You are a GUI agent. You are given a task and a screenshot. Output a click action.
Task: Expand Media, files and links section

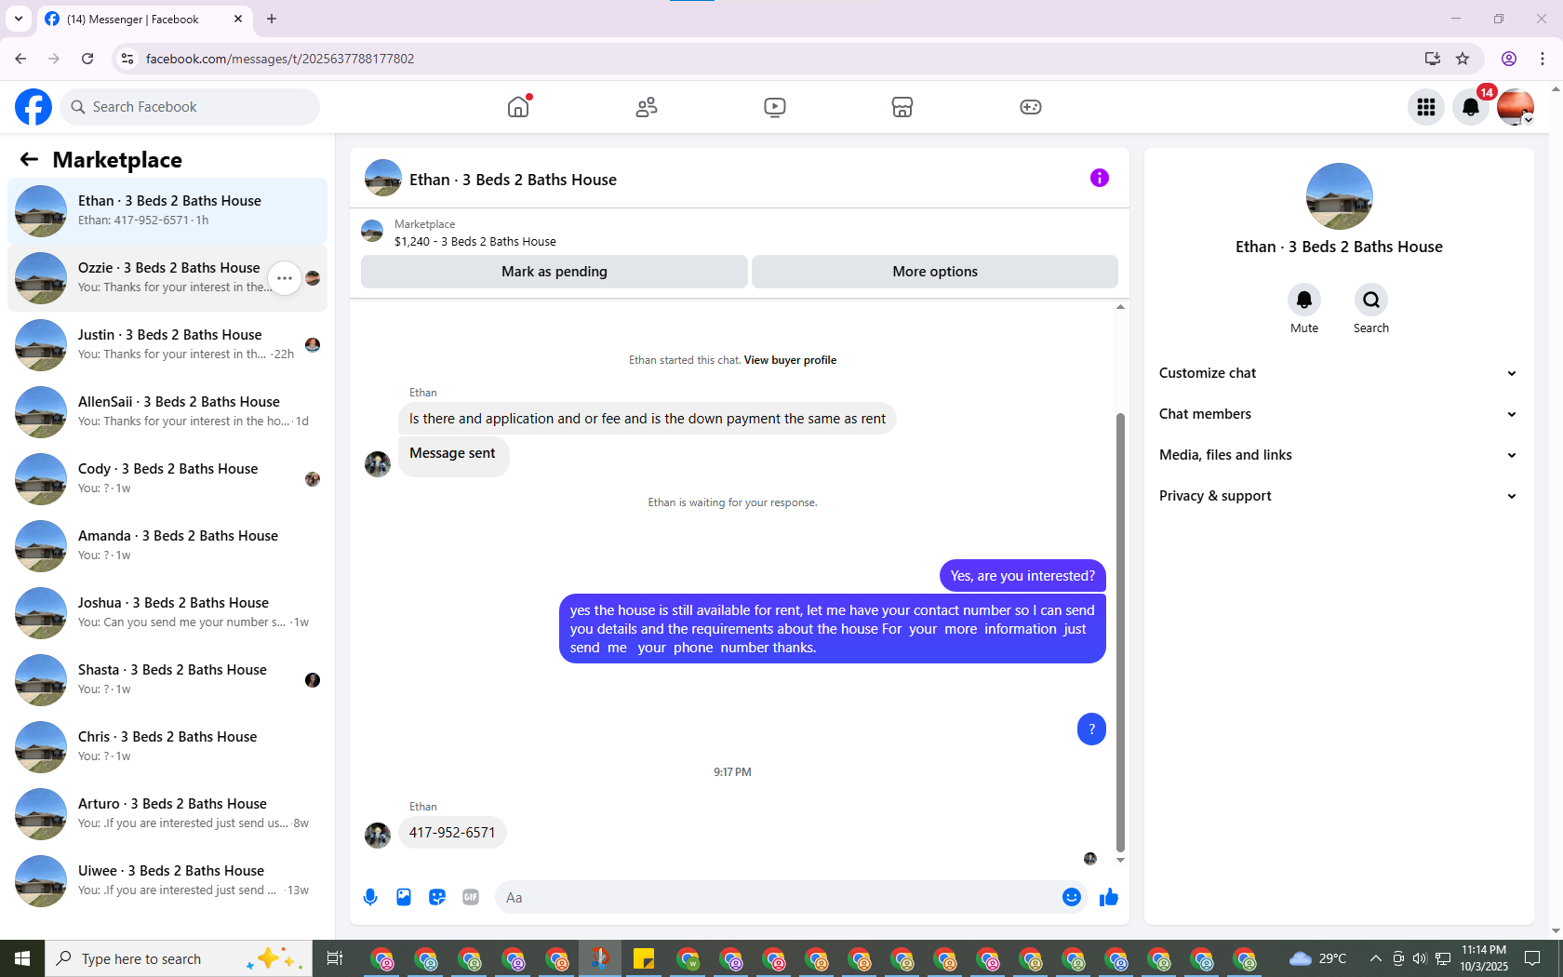pos(1339,455)
